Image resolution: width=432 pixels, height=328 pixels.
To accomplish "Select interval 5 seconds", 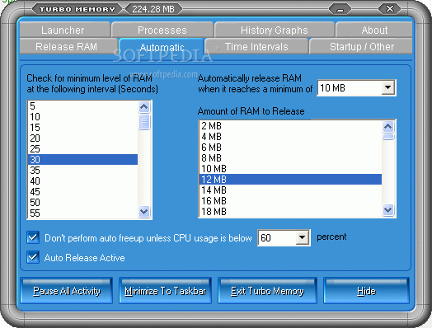I will pos(82,106).
